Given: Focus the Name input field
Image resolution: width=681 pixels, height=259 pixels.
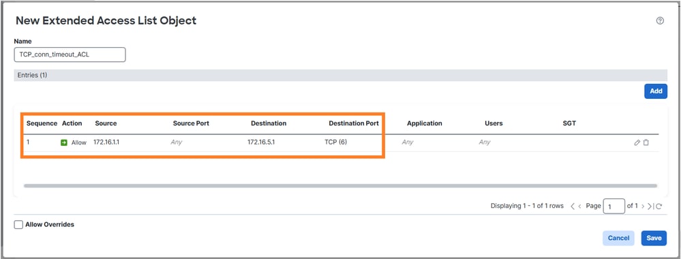Looking at the screenshot, I should pos(70,55).
